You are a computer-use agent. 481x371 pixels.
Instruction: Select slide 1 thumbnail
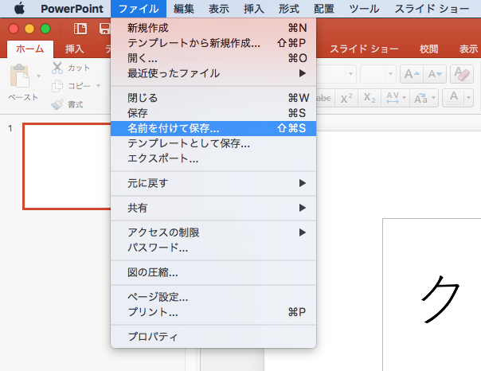tap(67, 166)
